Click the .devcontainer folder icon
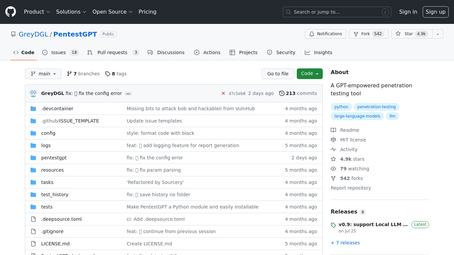Viewport: 454px width, 255px height. click(x=33, y=109)
